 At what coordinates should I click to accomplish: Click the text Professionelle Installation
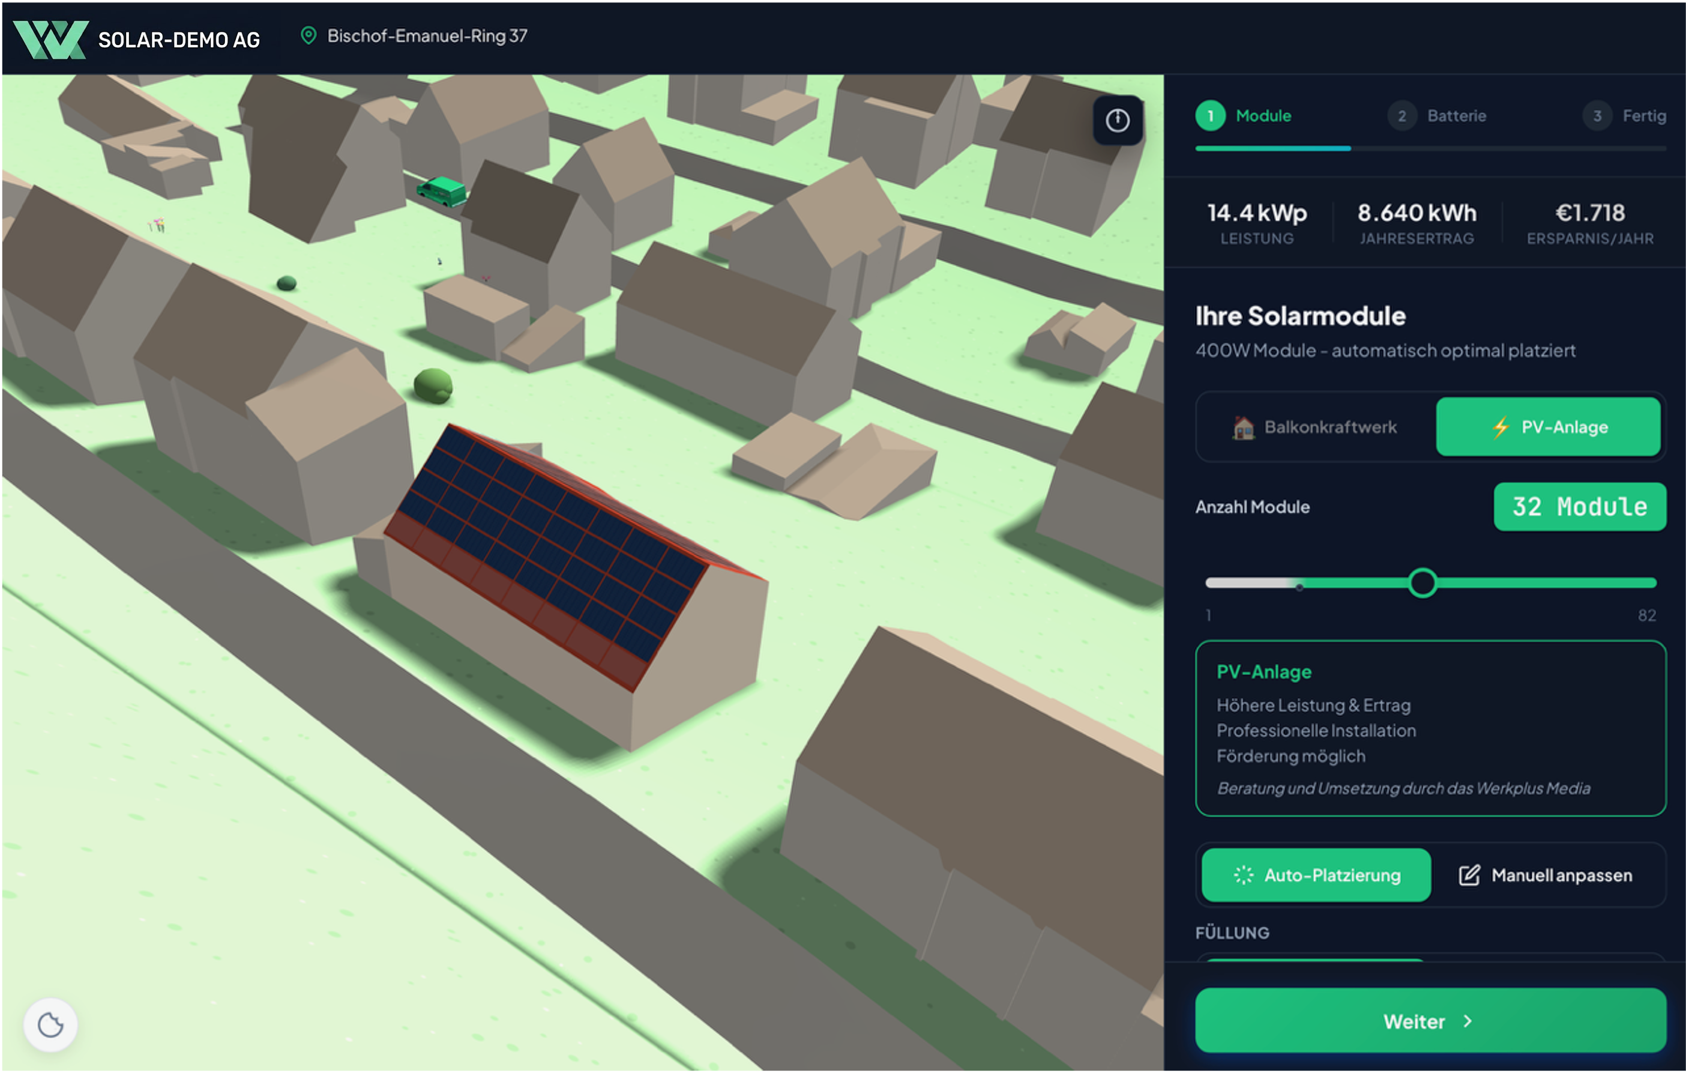click(x=1316, y=731)
